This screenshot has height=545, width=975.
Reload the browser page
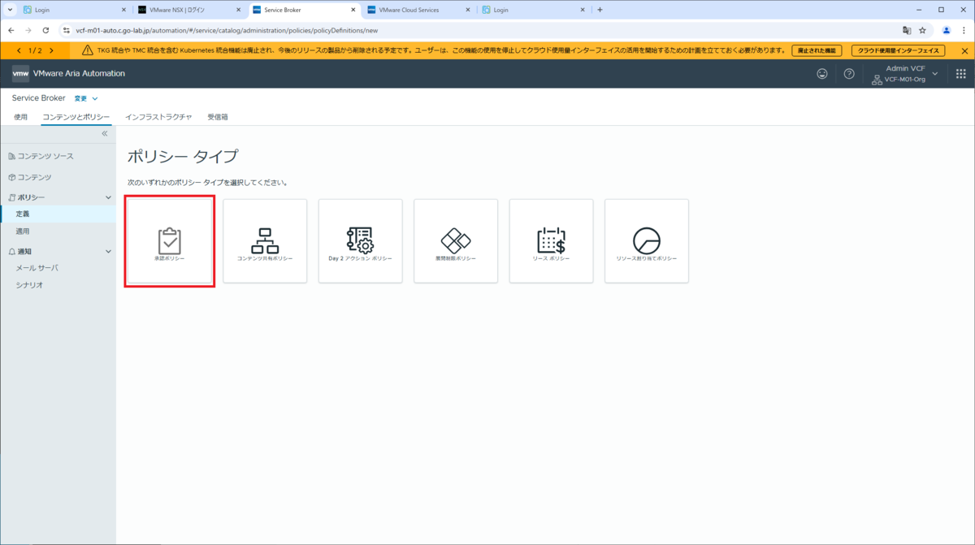(x=45, y=30)
